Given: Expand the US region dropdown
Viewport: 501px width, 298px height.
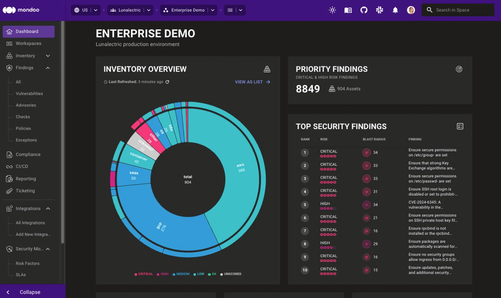Looking at the screenshot, I should pyautogui.click(x=96, y=10).
